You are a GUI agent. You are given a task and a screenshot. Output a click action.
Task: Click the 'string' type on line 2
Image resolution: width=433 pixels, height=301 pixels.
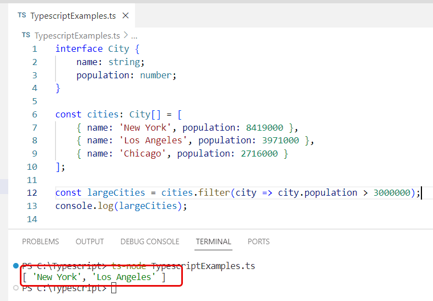125,62
